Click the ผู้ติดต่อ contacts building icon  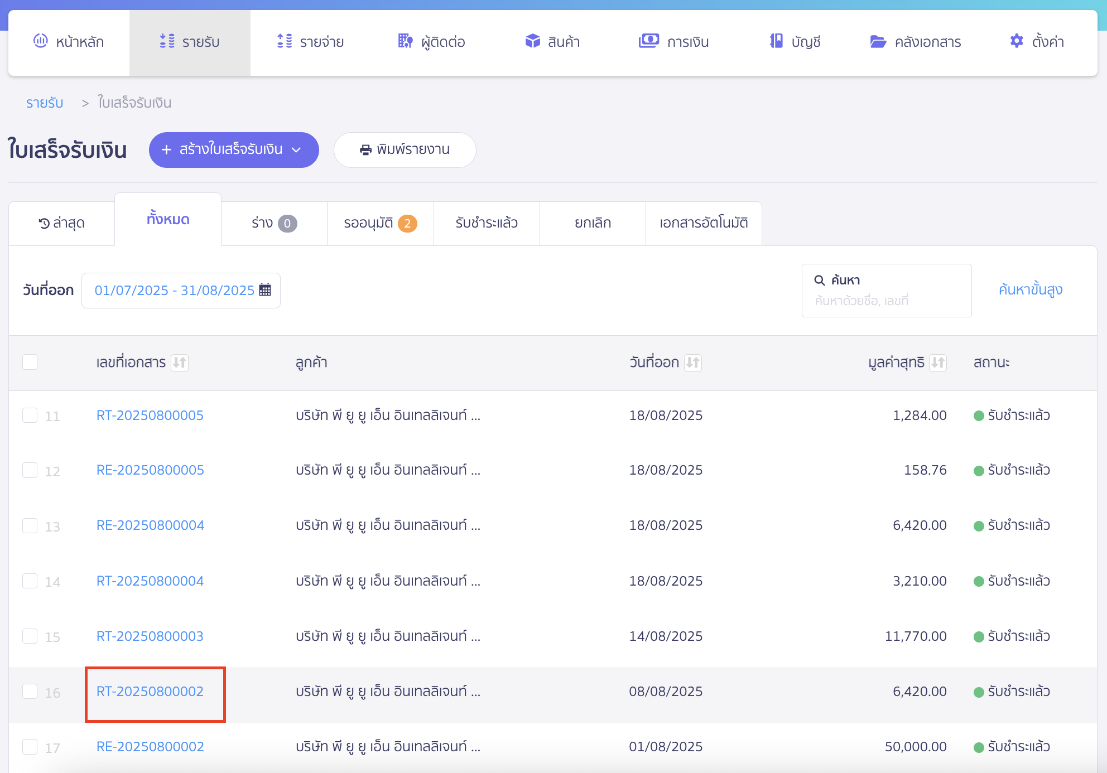(405, 41)
